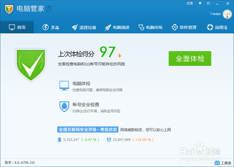Close the 电脑管家 window
This screenshot has width=234, height=167.
click(228, 3)
